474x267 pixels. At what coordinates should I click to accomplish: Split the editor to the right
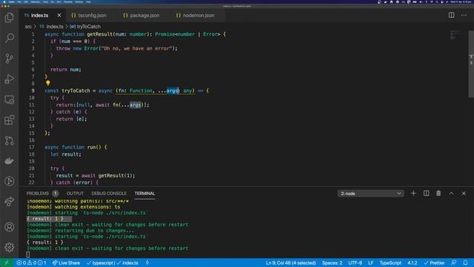click(x=451, y=15)
